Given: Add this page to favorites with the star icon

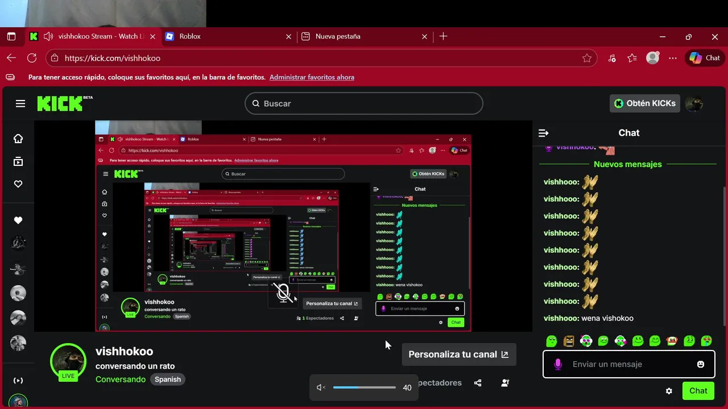Looking at the screenshot, I should click(x=587, y=58).
